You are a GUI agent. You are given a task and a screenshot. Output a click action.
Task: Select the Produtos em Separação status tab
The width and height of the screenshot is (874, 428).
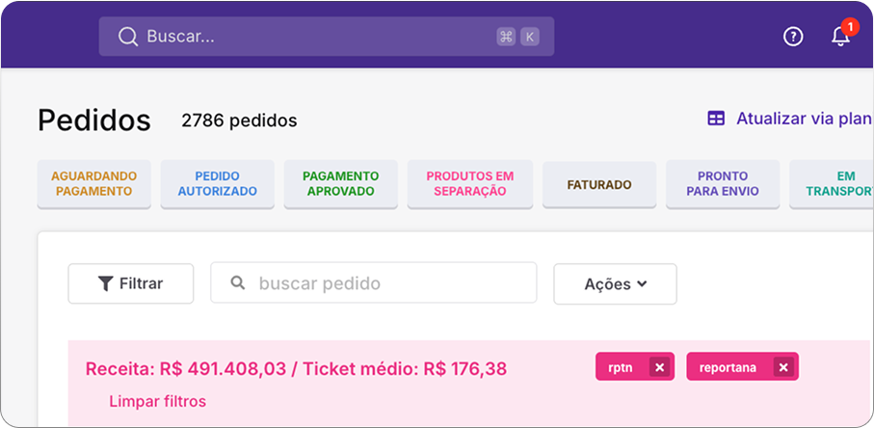click(470, 184)
